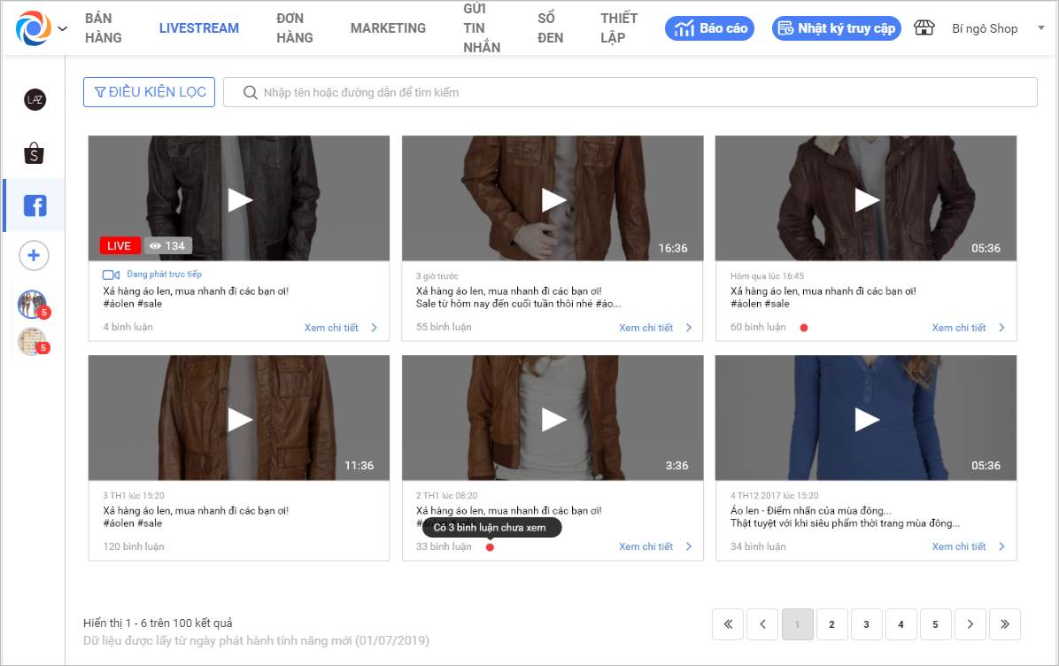
Task: Open ĐIỀU KIỆN LỌC filter options
Action: [x=149, y=92]
